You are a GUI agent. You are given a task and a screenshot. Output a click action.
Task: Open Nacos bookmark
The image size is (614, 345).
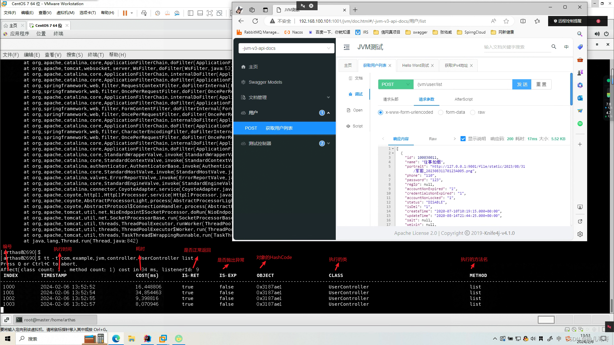[294, 32]
